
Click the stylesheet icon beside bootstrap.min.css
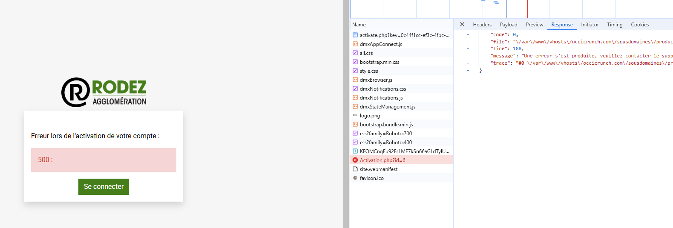coord(355,62)
